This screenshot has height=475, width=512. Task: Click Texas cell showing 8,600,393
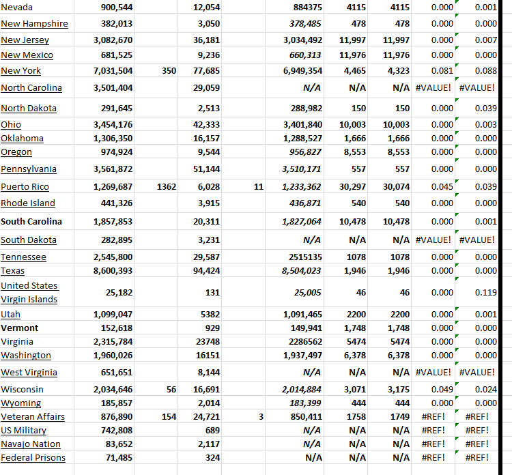[x=113, y=271]
